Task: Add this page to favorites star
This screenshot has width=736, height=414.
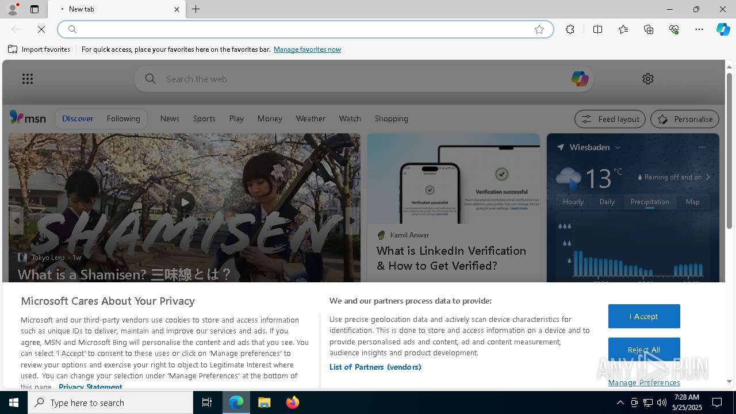Action: tap(539, 29)
